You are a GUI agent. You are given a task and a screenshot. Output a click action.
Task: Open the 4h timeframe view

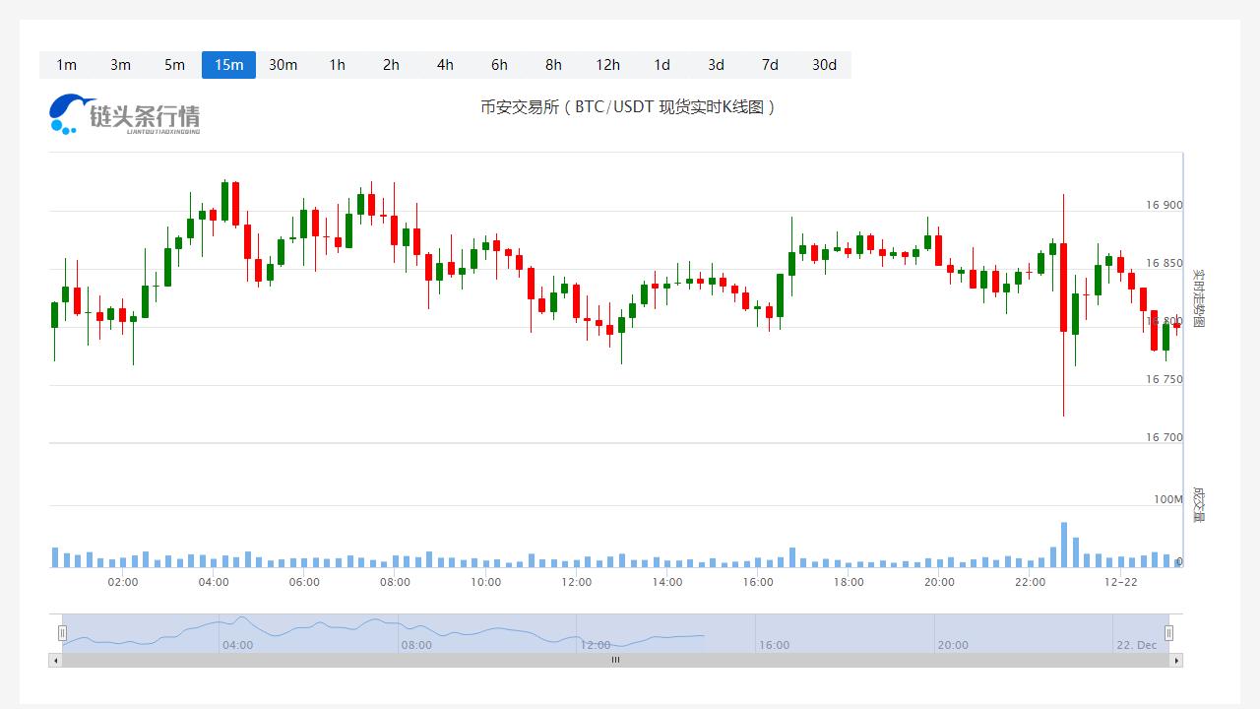click(445, 65)
